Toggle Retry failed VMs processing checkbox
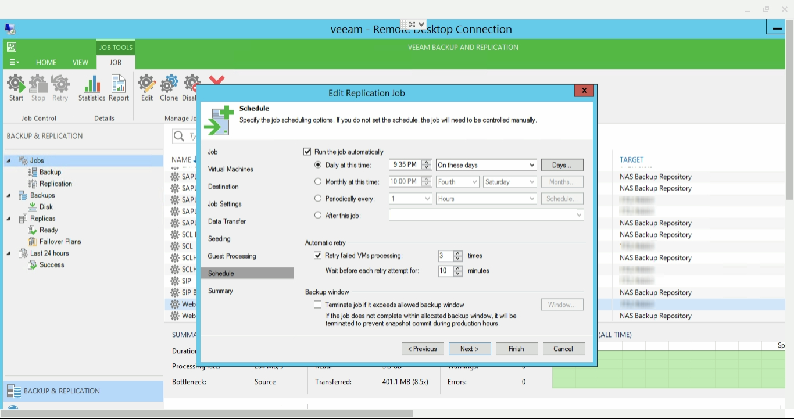The image size is (794, 419). (317, 255)
